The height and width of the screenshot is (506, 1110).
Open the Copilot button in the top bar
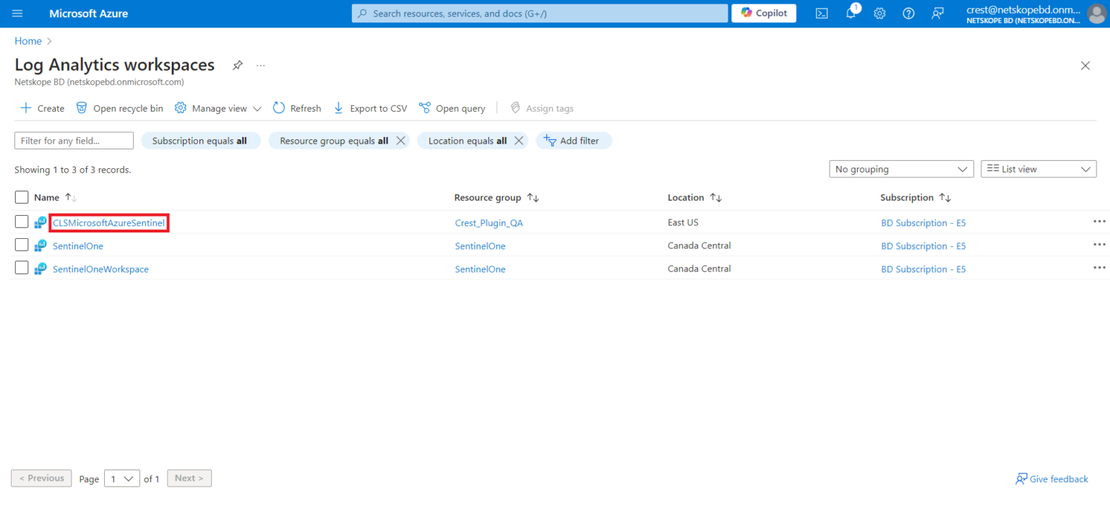click(763, 13)
